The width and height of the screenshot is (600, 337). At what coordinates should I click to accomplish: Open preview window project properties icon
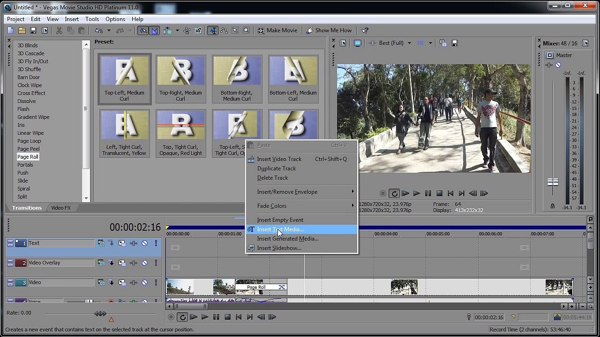pyautogui.click(x=343, y=43)
